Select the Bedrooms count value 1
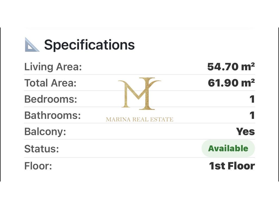 point(252,99)
